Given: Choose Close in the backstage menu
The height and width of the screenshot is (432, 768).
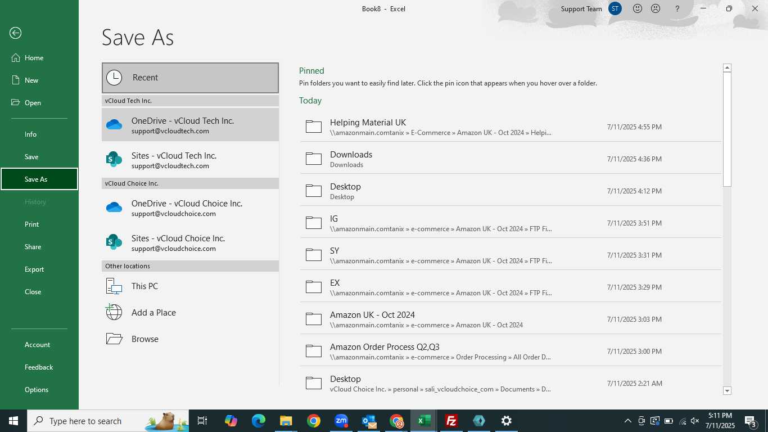Looking at the screenshot, I should [39, 292].
